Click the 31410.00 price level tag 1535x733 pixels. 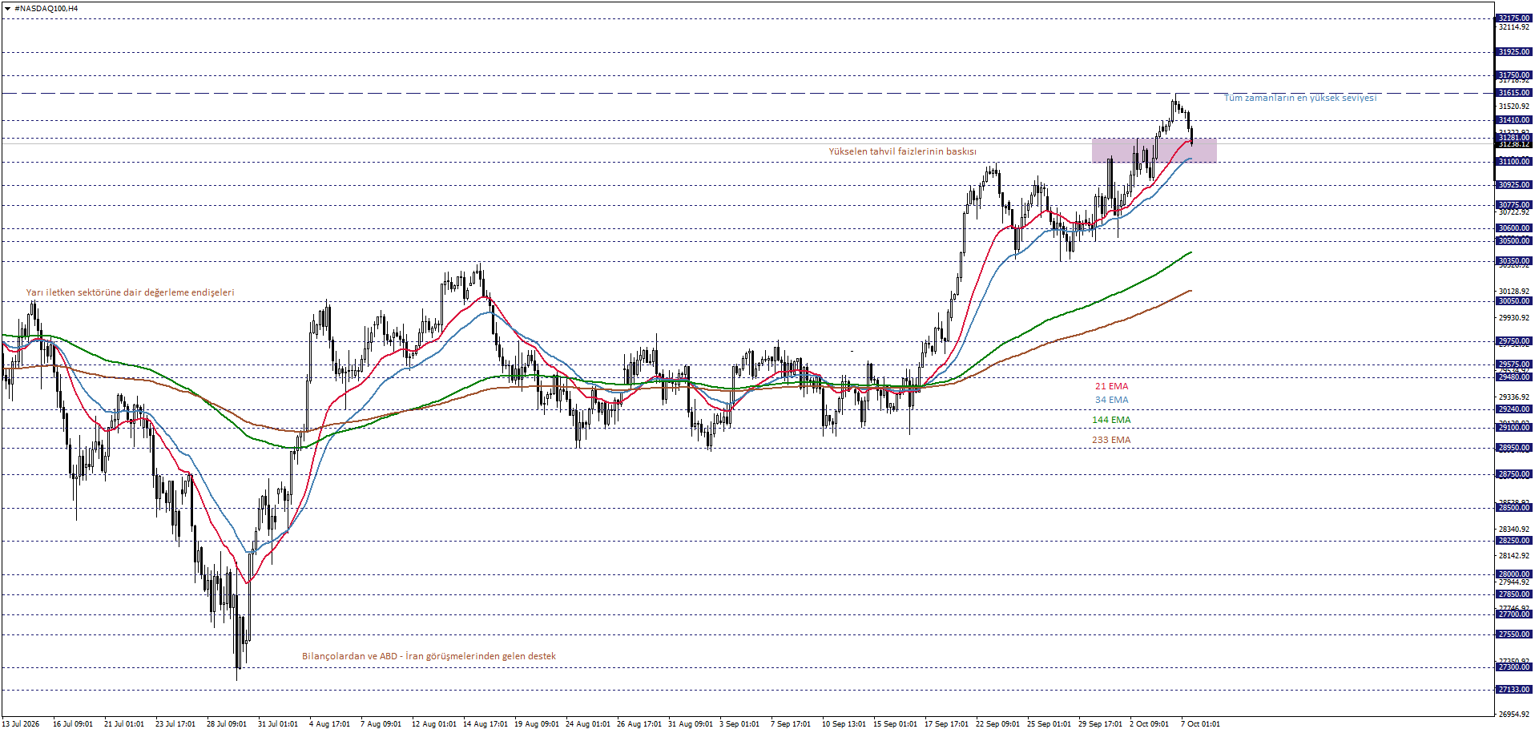[x=1514, y=120]
